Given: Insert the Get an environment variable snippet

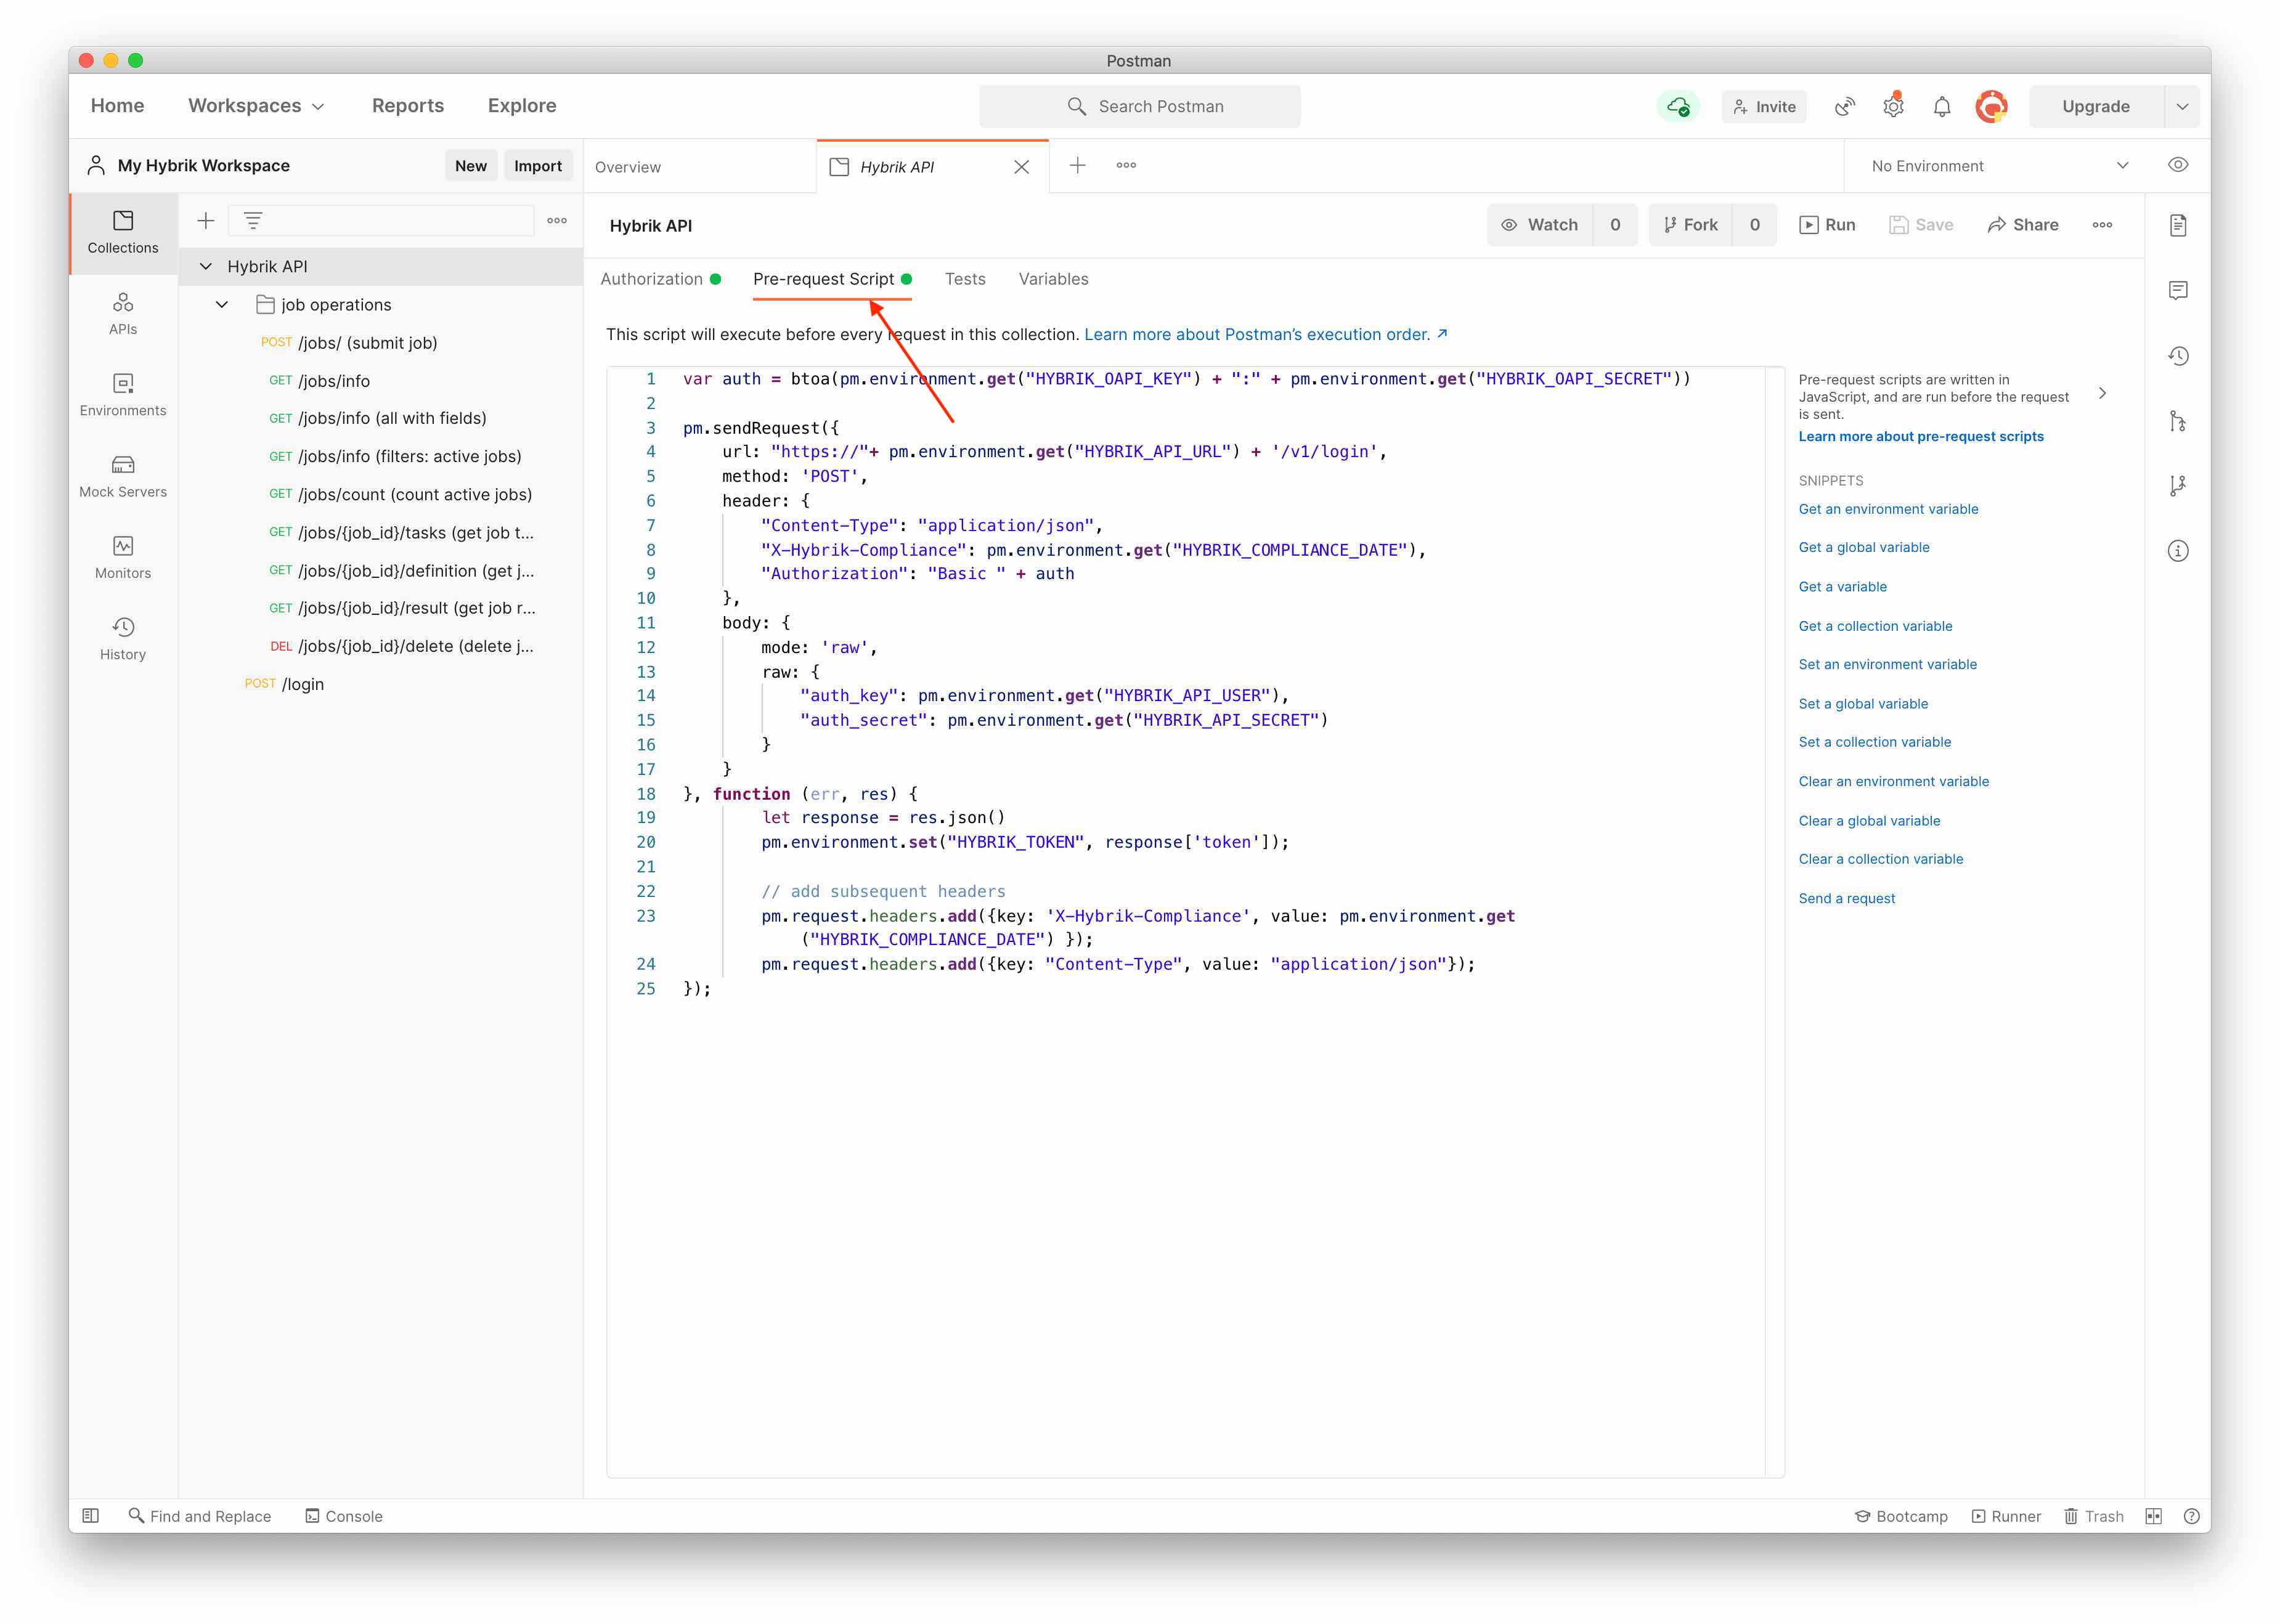Looking at the screenshot, I should click(x=1888, y=509).
